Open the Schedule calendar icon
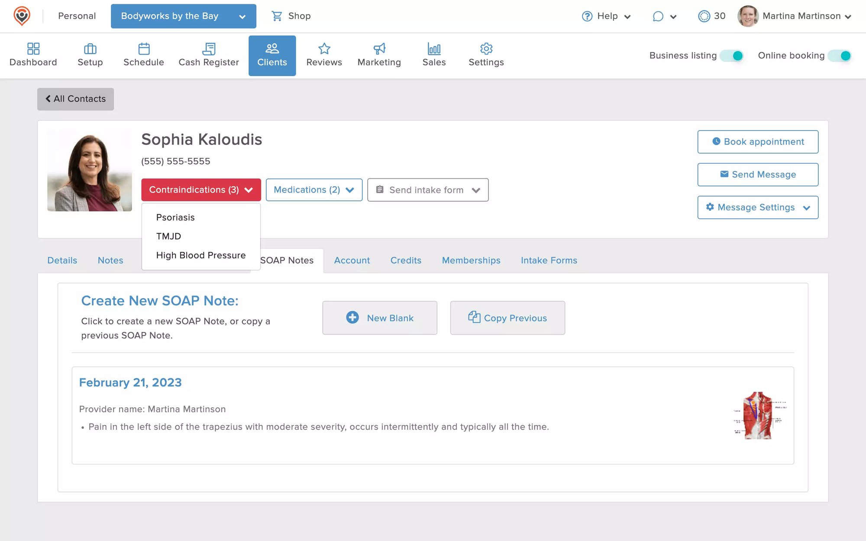Image resolution: width=866 pixels, height=541 pixels. coord(144,48)
